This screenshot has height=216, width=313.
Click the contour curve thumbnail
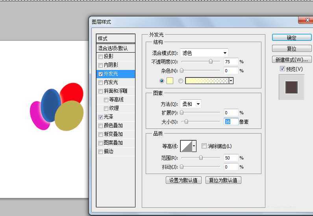tap(186, 146)
